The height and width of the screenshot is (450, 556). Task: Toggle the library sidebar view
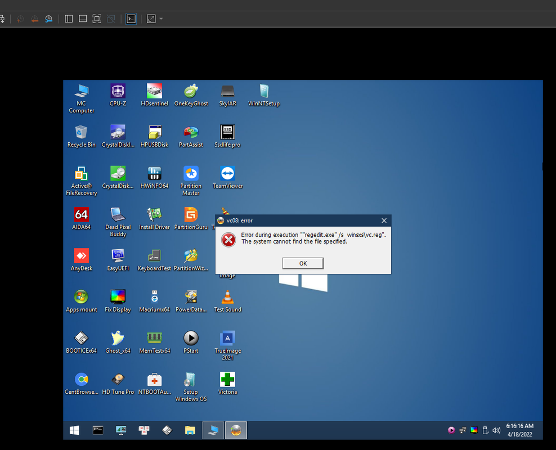point(69,19)
